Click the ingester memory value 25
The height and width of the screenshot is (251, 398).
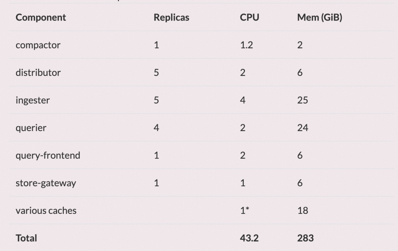point(303,100)
